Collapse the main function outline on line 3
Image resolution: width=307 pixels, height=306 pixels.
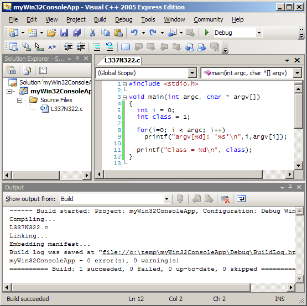click(124, 97)
